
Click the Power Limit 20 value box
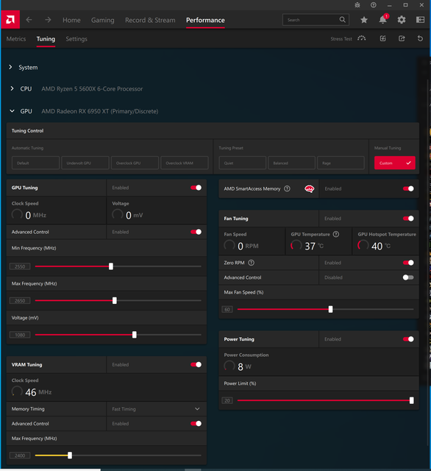pyautogui.click(x=227, y=400)
